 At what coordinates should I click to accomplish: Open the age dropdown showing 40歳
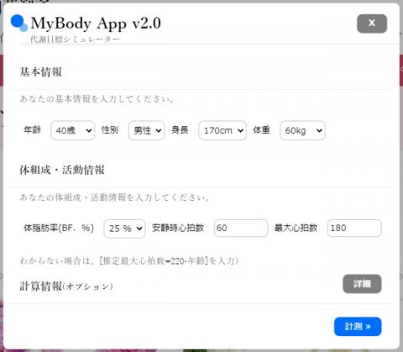pos(73,130)
